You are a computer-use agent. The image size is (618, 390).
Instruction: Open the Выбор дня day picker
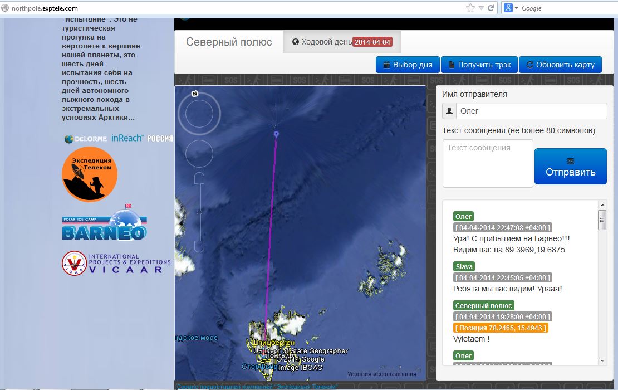click(408, 65)
